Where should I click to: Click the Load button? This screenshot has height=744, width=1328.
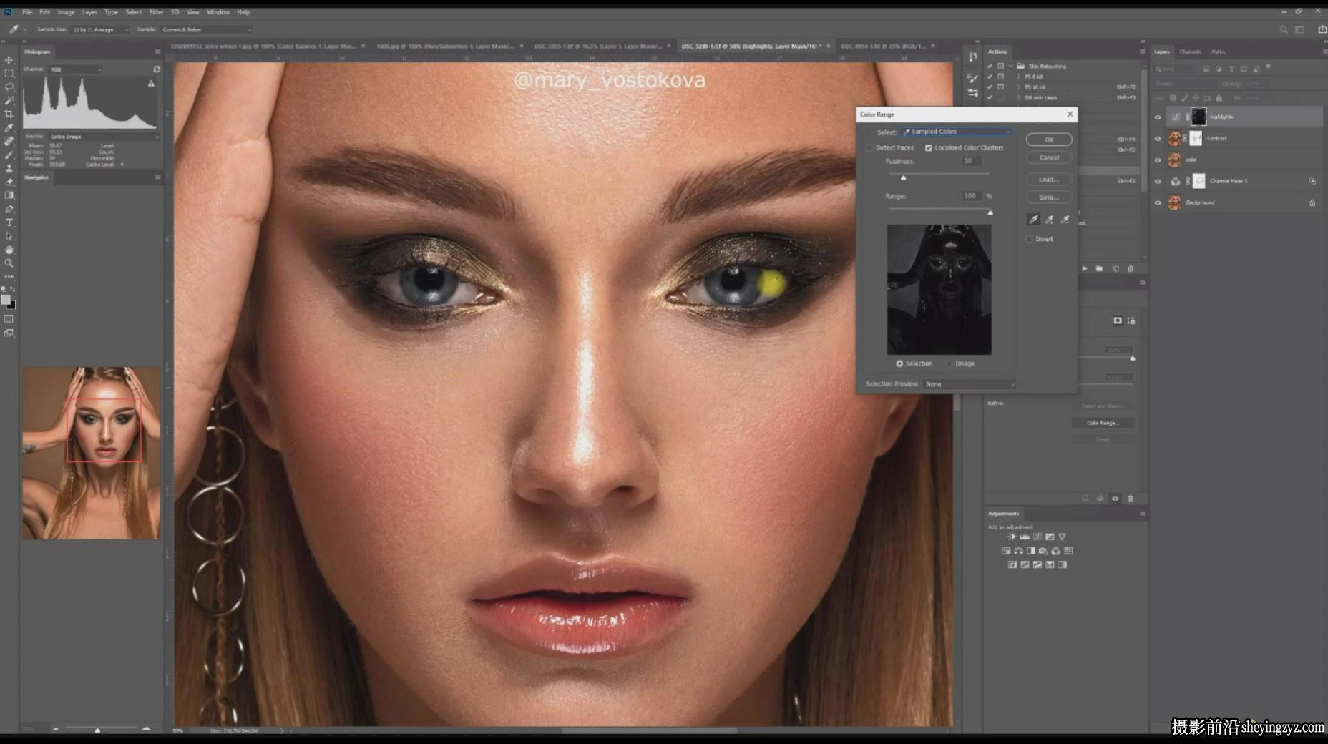pyautogui.click(x=1049, y=180)
